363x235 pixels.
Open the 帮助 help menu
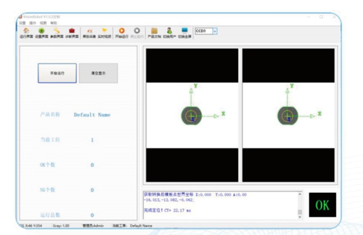tap(54, 23)
